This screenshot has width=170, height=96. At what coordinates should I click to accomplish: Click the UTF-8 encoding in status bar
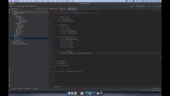tap(149, 90)
